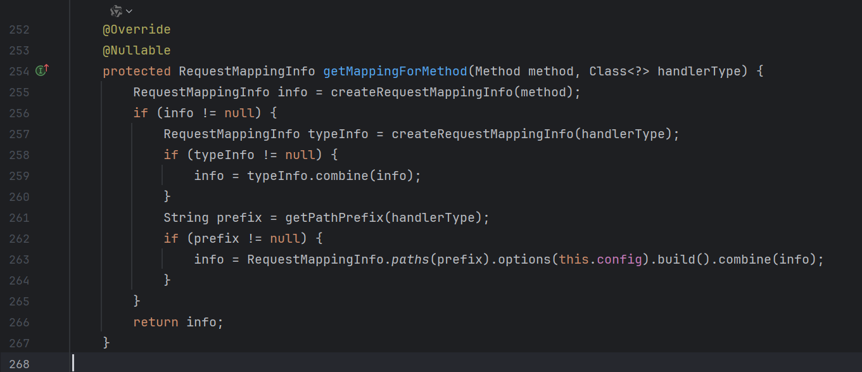Place the caret on empty line 268
The image size is (862, 372).
click(253, 363)
